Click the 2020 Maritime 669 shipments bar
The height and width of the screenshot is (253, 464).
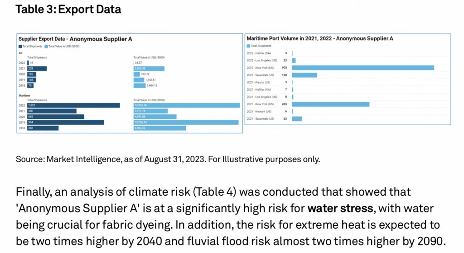55,117
